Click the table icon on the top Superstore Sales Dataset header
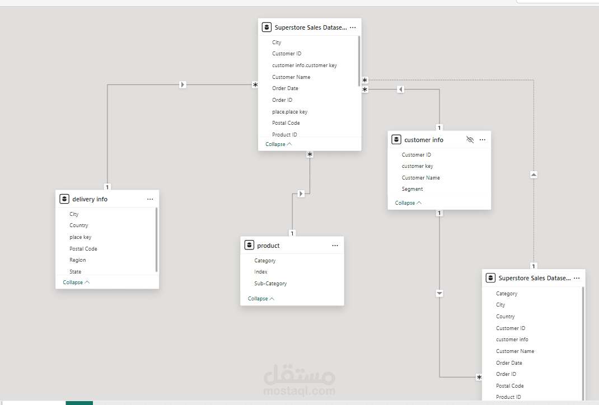 [x=266, y=26]
